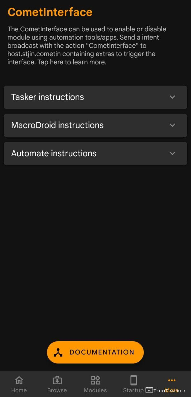This screenshot has width=191, height=397.
Task: Click the CometInterface page heading
Action: 50,12
